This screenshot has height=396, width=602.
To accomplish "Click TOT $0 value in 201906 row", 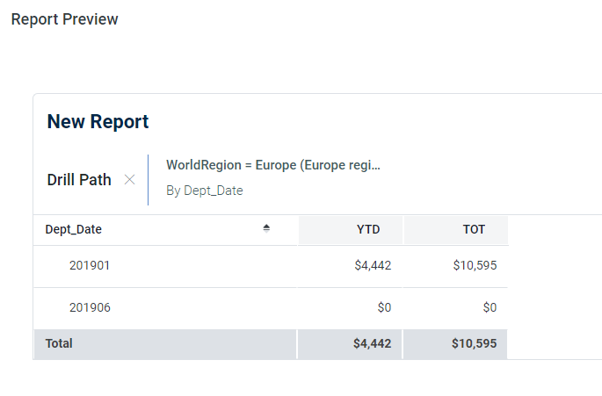I will (490, 308).
